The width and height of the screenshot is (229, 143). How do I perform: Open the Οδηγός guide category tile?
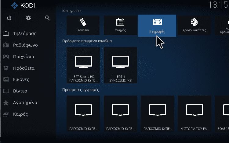120,25
